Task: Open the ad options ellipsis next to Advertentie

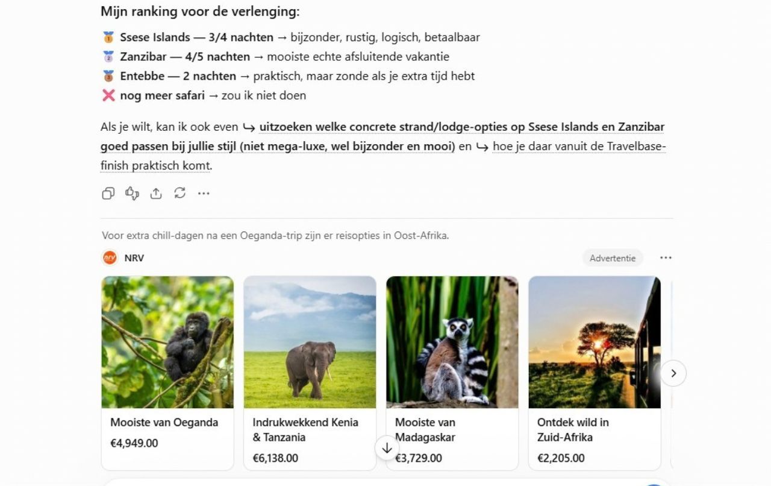Action: click(x=666, y=258)
